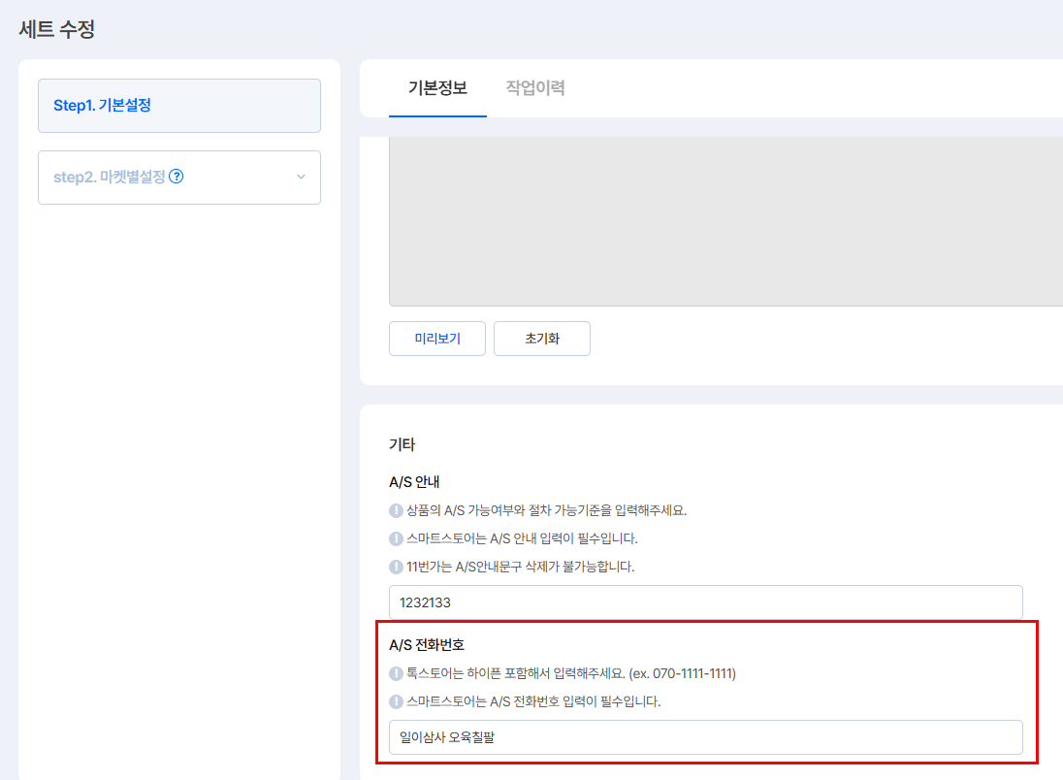
Task: Click the text '상품의 A/S 가능여부와 절차 가능기준을 입력해주세요.'
Action: (546, 510)
